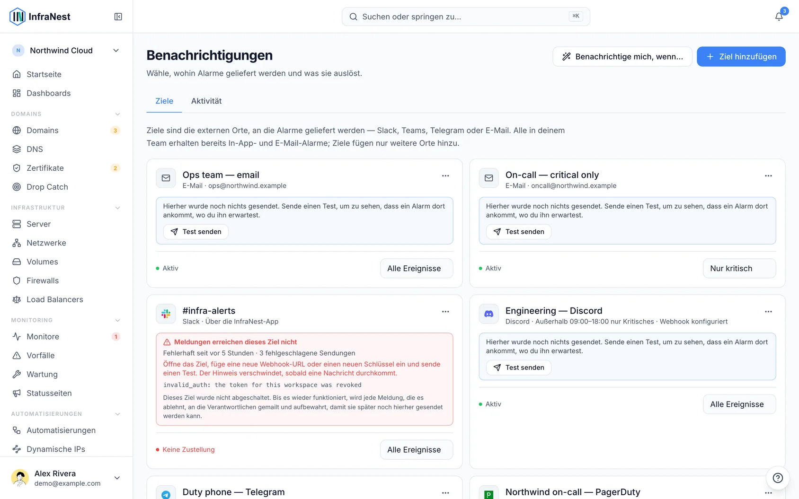Focus the Suchen oder springen zu search field
The image size is (799, 499).
pyautogui.click(x=466, y=17)
